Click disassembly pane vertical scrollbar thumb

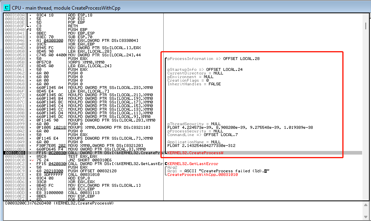(366, 26)
